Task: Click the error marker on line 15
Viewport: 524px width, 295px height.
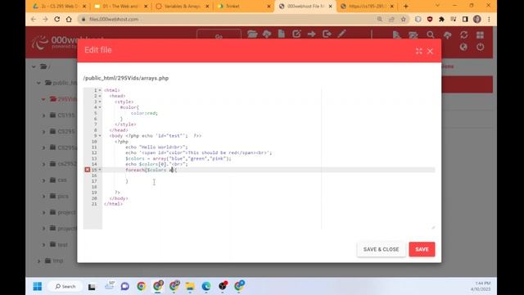Action: click(x=88, y=170)
